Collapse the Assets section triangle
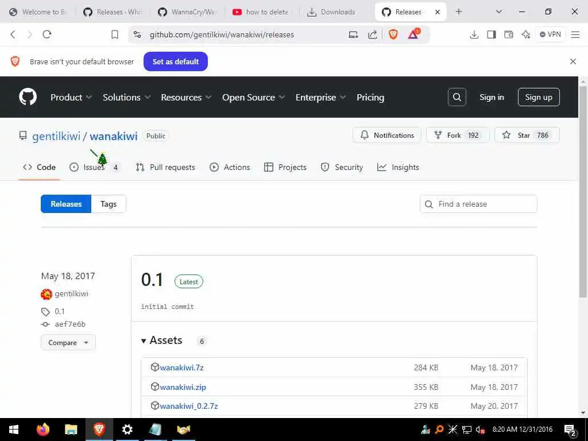Screen dimensions: 588x441 click(x=143, y=341)
